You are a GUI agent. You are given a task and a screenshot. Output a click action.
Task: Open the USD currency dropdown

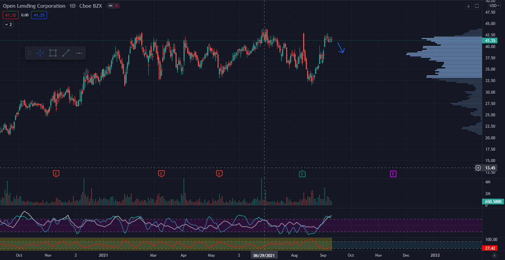pos(494,6)
